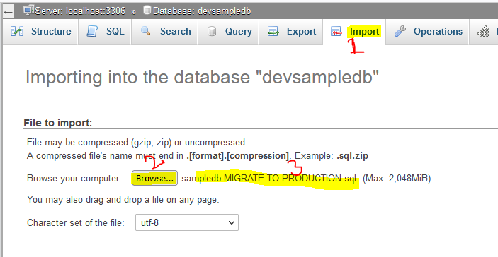The image size is (498, 257).
Task: Select the Import tab label
Action: pos(365,31)
